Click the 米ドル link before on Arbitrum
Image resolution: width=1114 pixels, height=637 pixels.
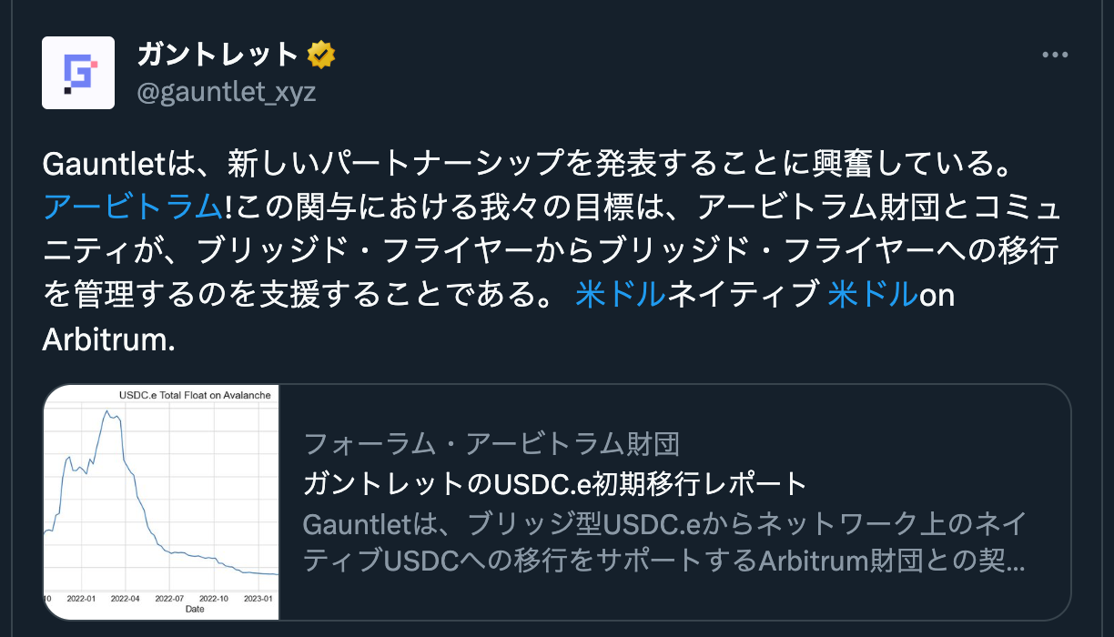[x=873, y=294]
